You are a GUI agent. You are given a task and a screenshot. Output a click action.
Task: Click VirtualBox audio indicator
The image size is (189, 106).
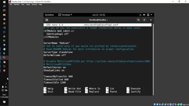pos(160,105)
